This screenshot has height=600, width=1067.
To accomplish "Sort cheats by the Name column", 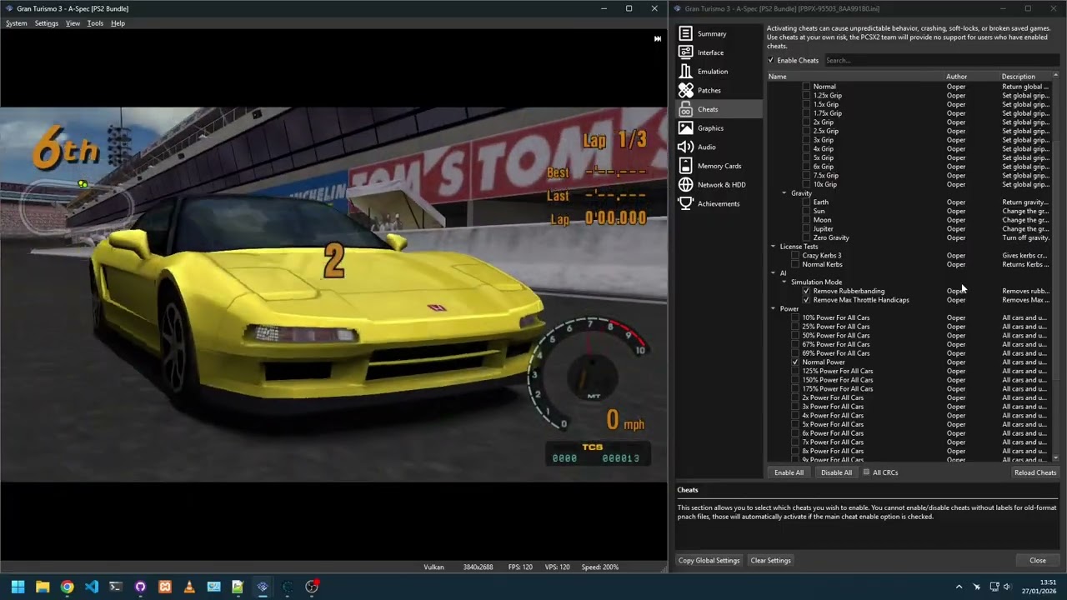I will [855, 77].
